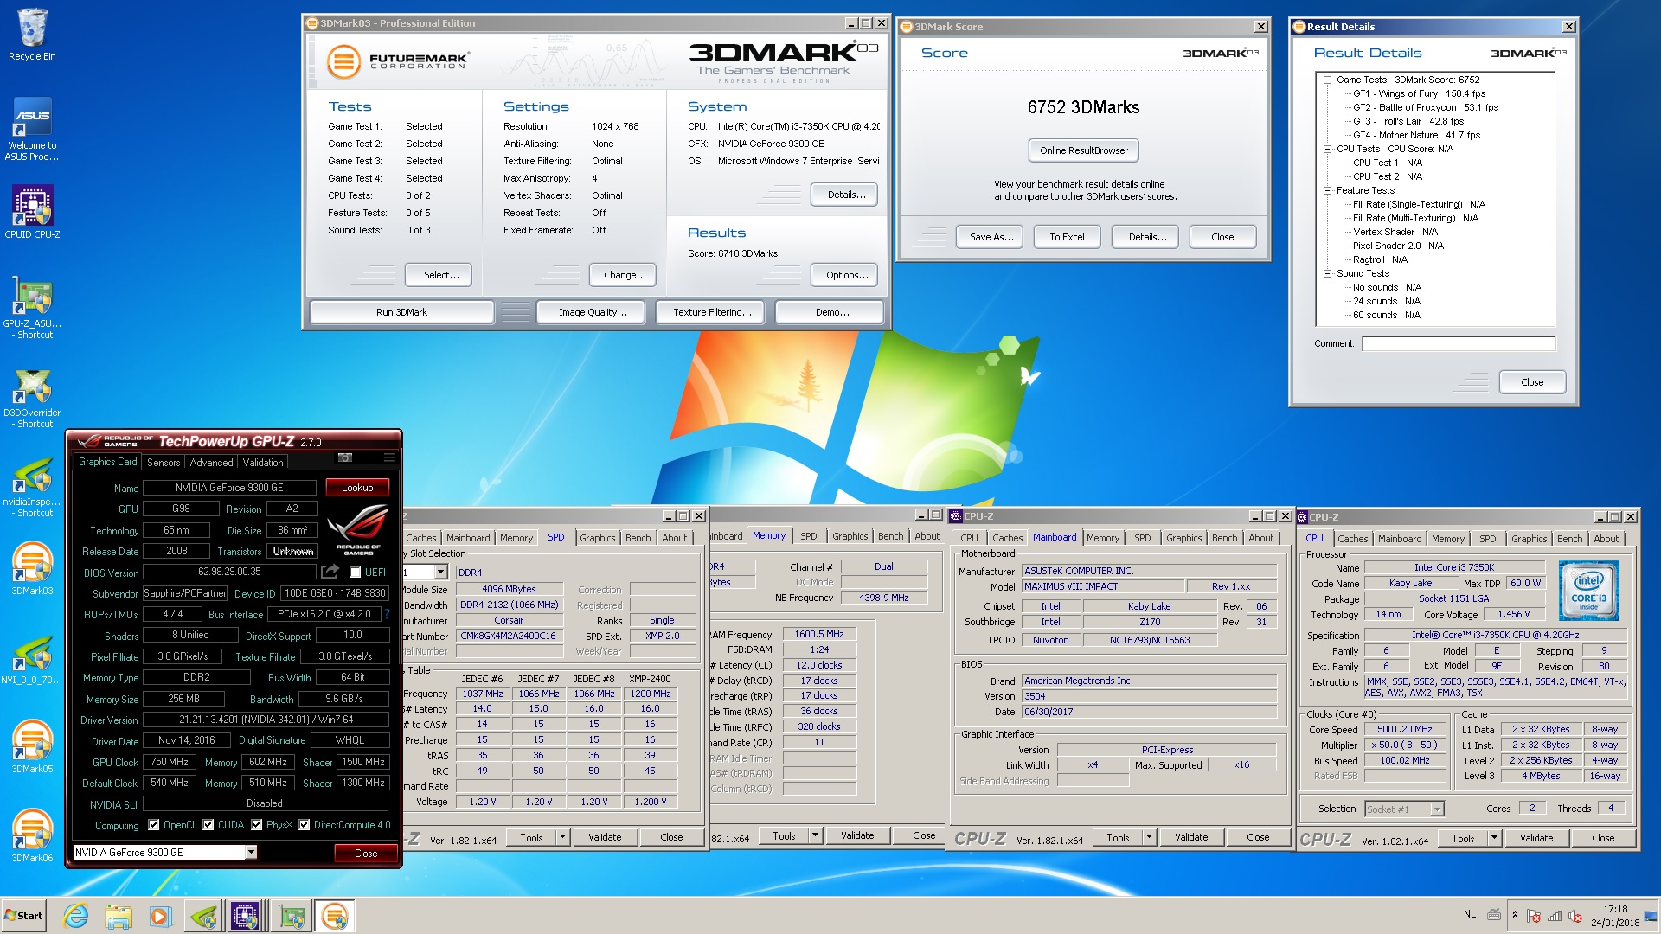Toggle the CUDA checkbox in GPU-Z
Screen dimensions: 1661x934
[x=208, y=825]
